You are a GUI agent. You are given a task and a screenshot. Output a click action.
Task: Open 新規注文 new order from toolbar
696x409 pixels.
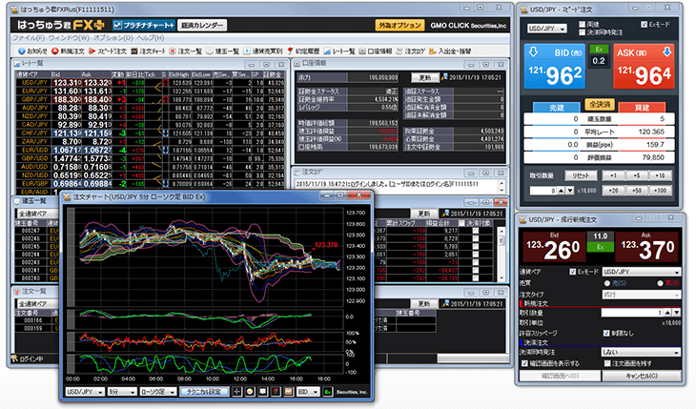pyautogui.click(x=70, y=49)
